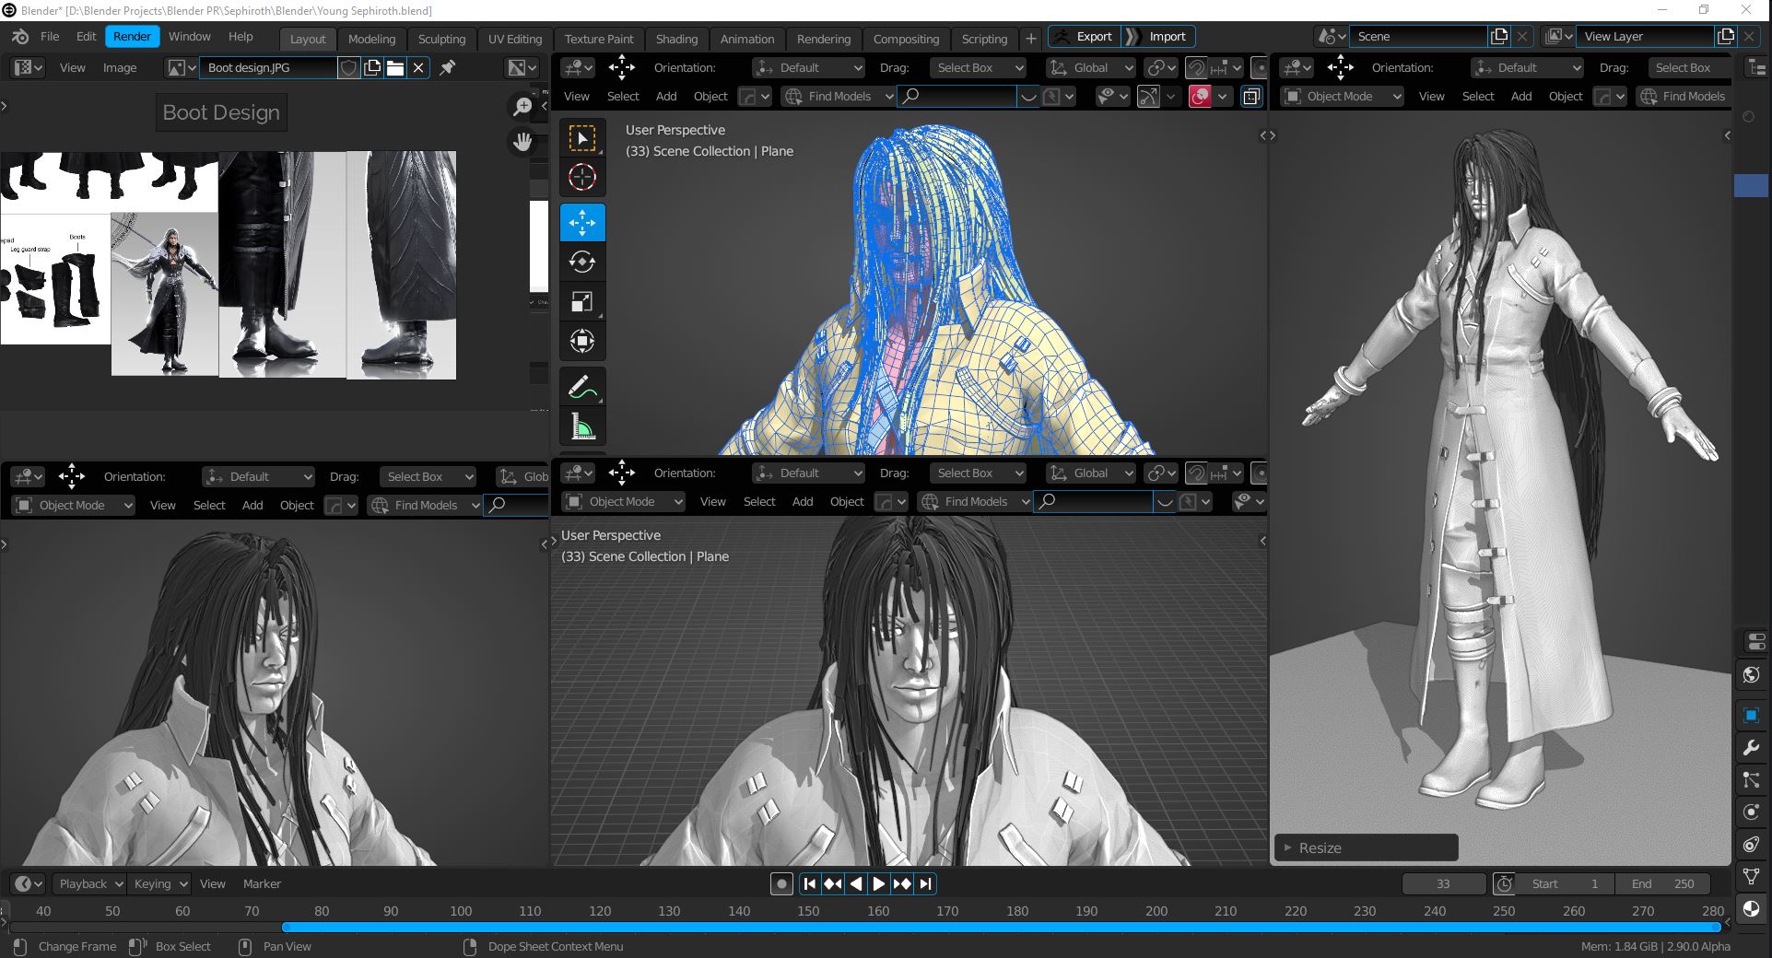Click the Scene name field
Image resolution: width=1772 pixels, height=958 pixels.
(1419, 36)
